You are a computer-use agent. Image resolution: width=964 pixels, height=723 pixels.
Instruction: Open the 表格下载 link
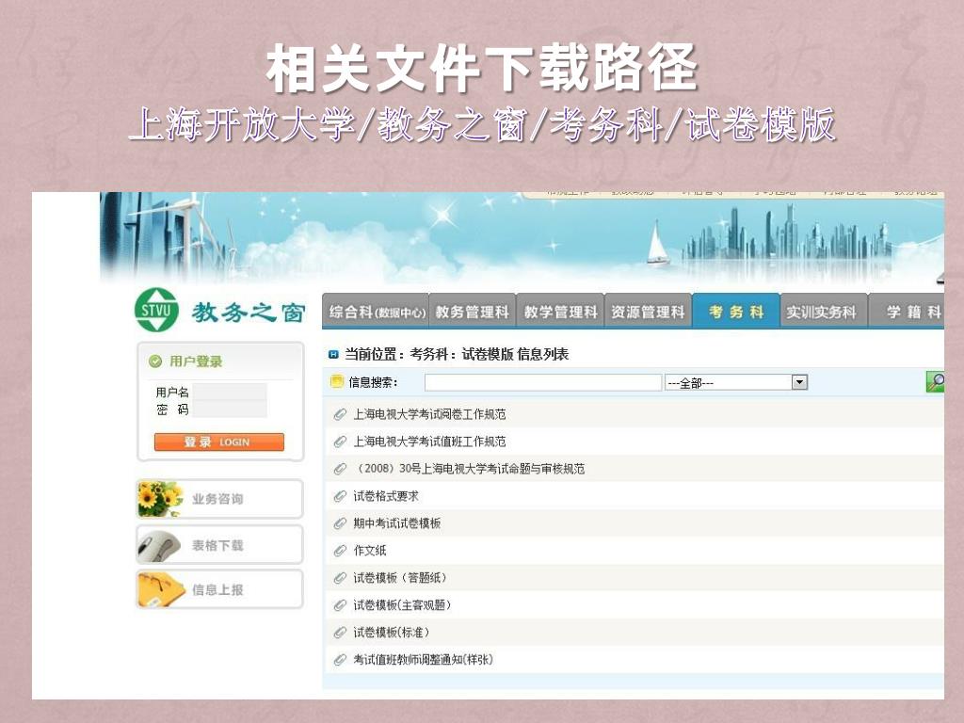[219, 545]
